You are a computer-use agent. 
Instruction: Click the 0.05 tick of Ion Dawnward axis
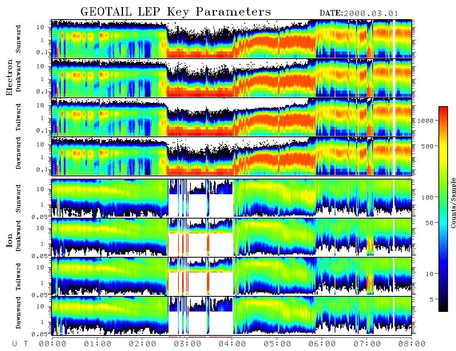40,334
